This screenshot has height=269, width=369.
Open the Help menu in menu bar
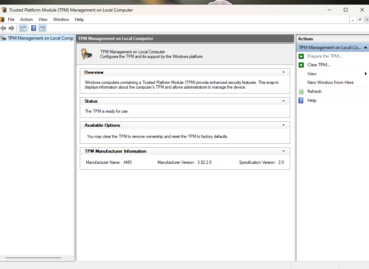coord(79,19)
